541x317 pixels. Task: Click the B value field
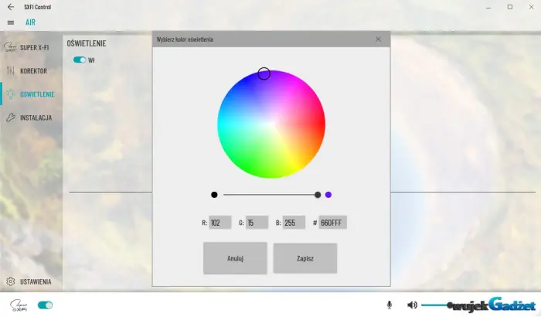click(294, 223)
